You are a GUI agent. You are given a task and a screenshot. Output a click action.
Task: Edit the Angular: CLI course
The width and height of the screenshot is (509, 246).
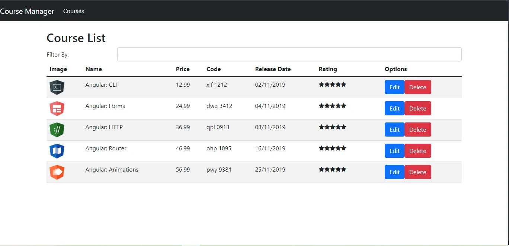point(394,87)
